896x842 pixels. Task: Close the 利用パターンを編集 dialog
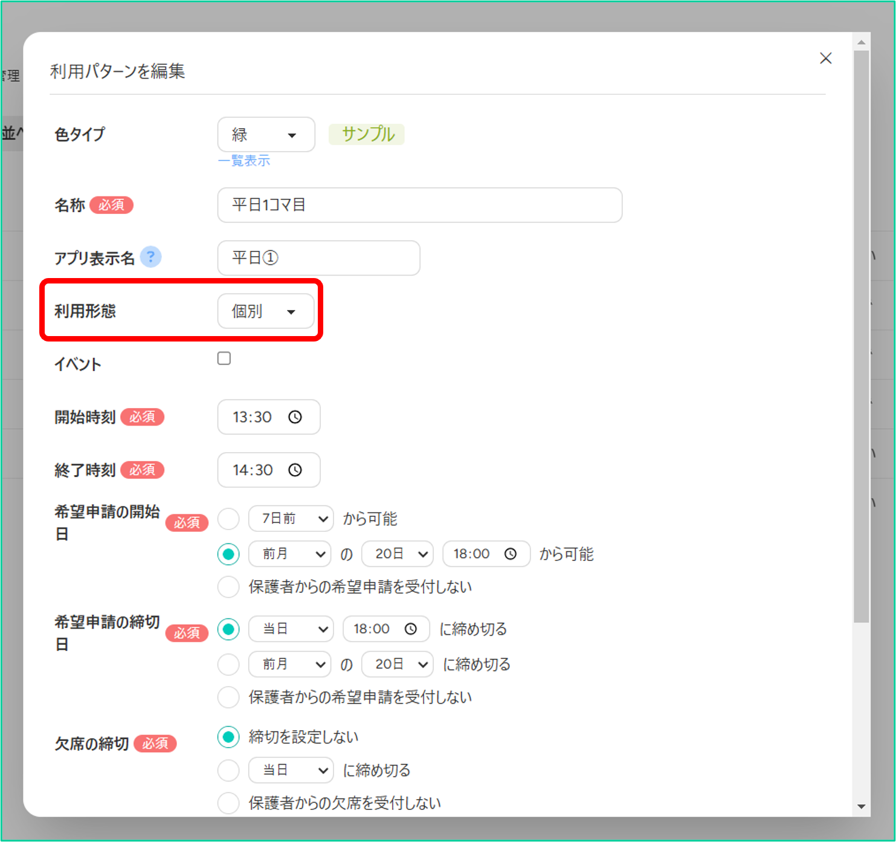(825, 59)
